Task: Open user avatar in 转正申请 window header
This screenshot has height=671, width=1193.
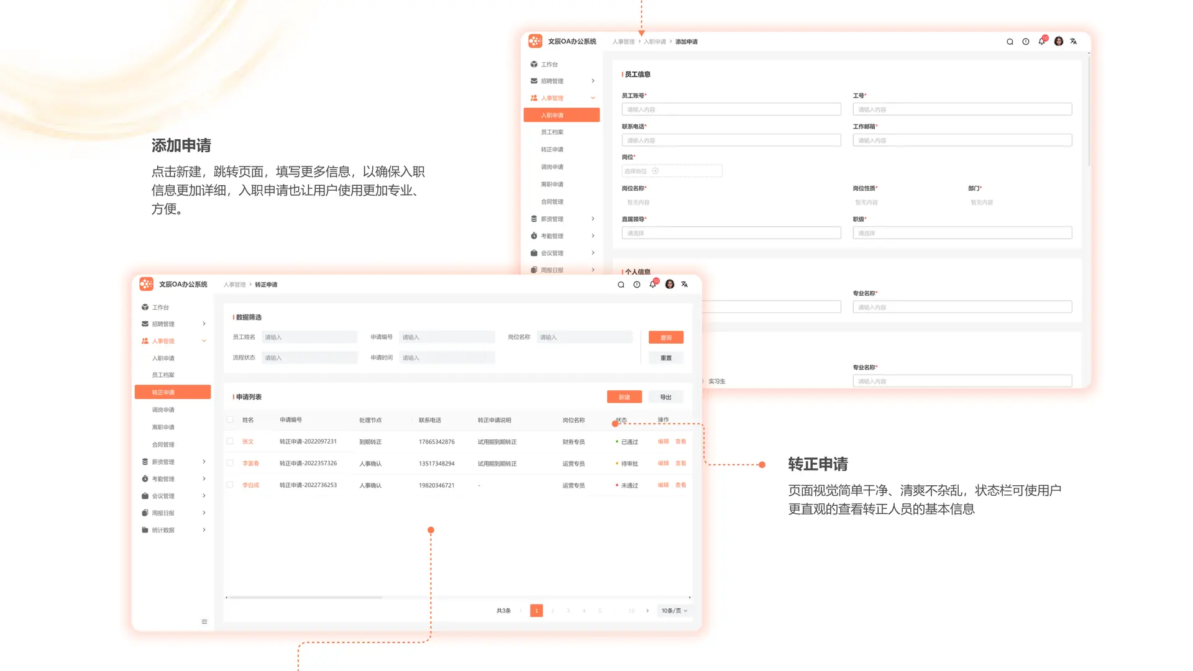Action: coord(670,284)
